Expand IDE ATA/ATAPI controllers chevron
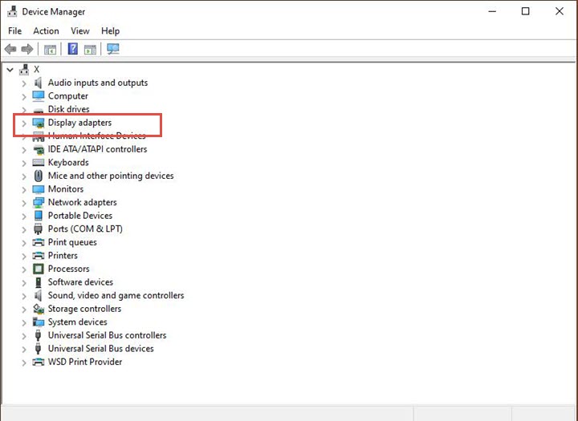Viewport: 578px width, 421px height. (x=24, y=150)
